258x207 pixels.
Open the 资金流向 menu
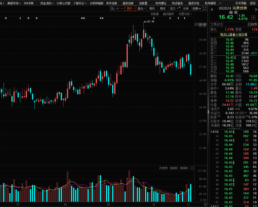47,3
